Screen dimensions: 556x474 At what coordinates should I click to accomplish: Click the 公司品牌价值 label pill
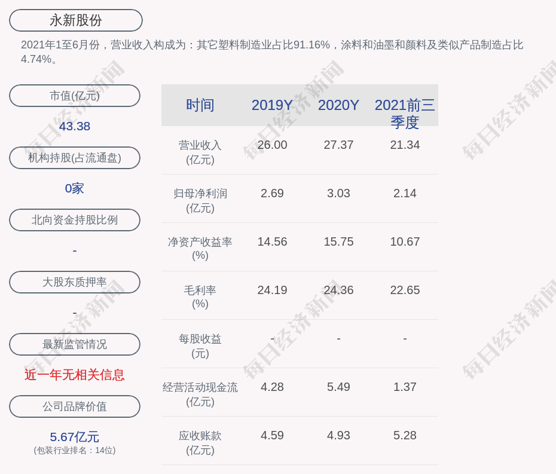pos(75,406)
